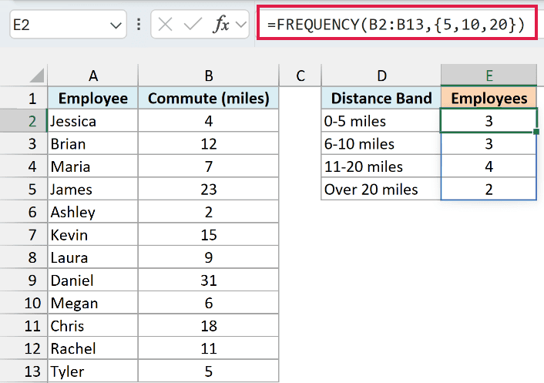Click Kevin's commute value 15
This screenshot has height=383, width=544.
coord(209,235)
